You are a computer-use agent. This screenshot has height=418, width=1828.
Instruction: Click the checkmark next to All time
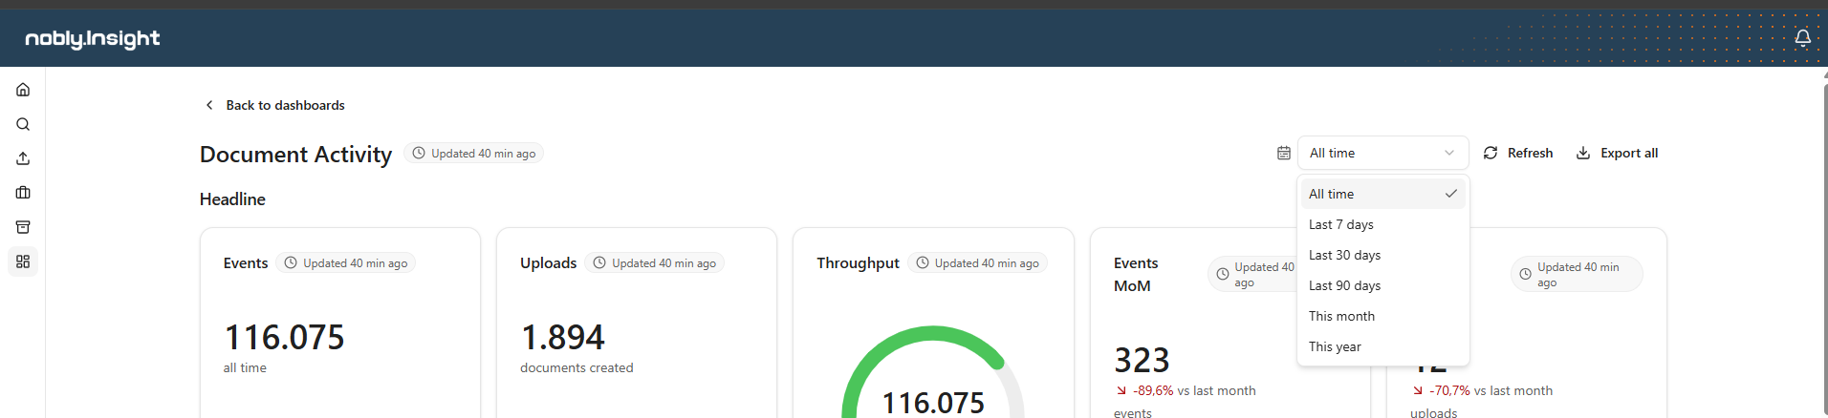coord(1451,194)
